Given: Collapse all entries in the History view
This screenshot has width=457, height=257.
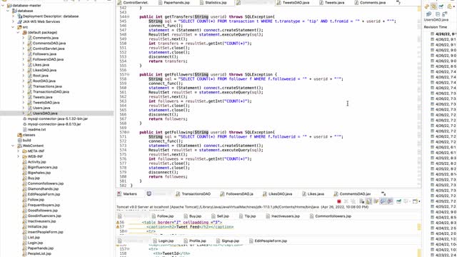Looking at the screenshot, I should [x=438, y=14].
